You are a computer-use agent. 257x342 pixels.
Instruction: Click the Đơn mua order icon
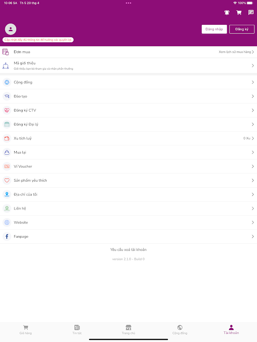click(x=6, y=52)
